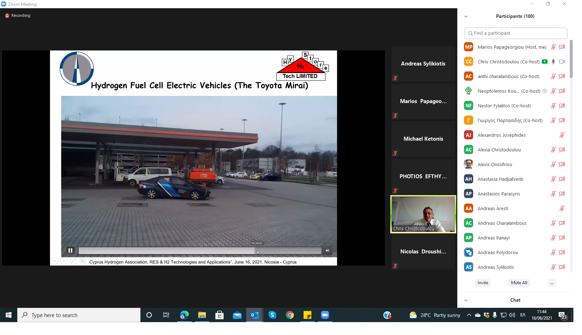The width and height of the screenshot is (582, 335).
Task: Open Google Chrome from taskbar
Action: pos(290,315)
